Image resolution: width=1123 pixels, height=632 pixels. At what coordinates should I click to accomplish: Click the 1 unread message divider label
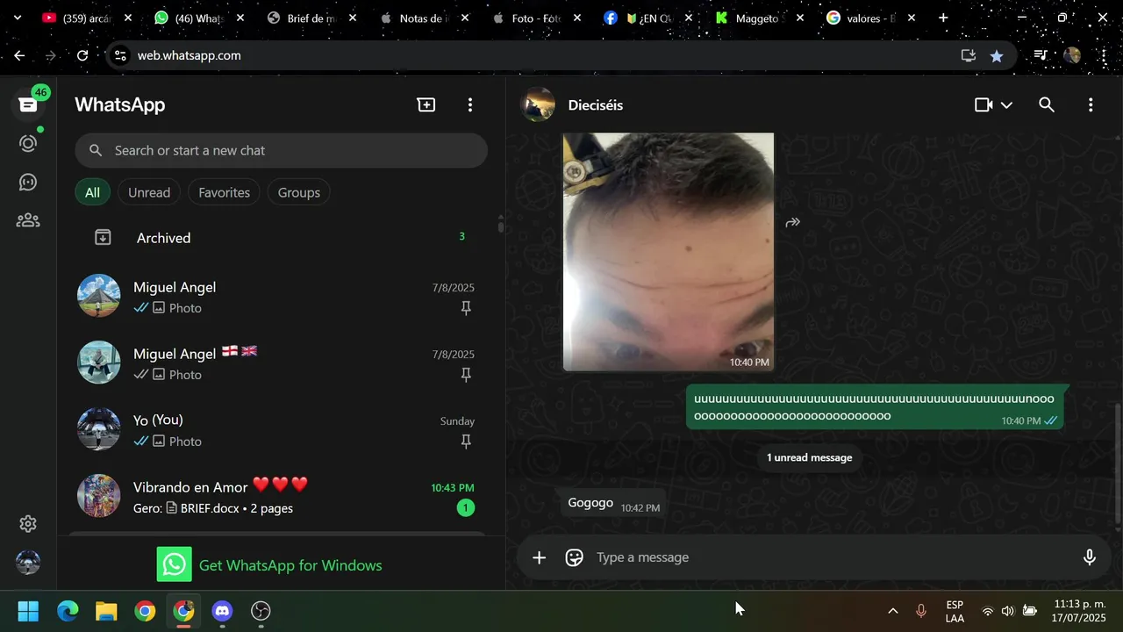pyautogui.click(x=809, y=457)
